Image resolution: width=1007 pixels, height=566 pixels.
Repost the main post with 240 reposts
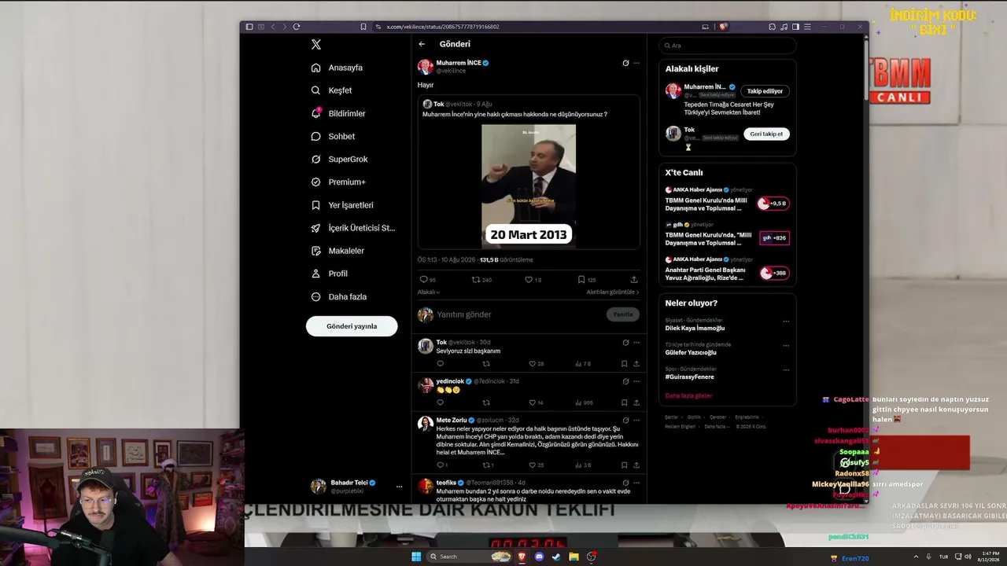(x=475, y=280)
